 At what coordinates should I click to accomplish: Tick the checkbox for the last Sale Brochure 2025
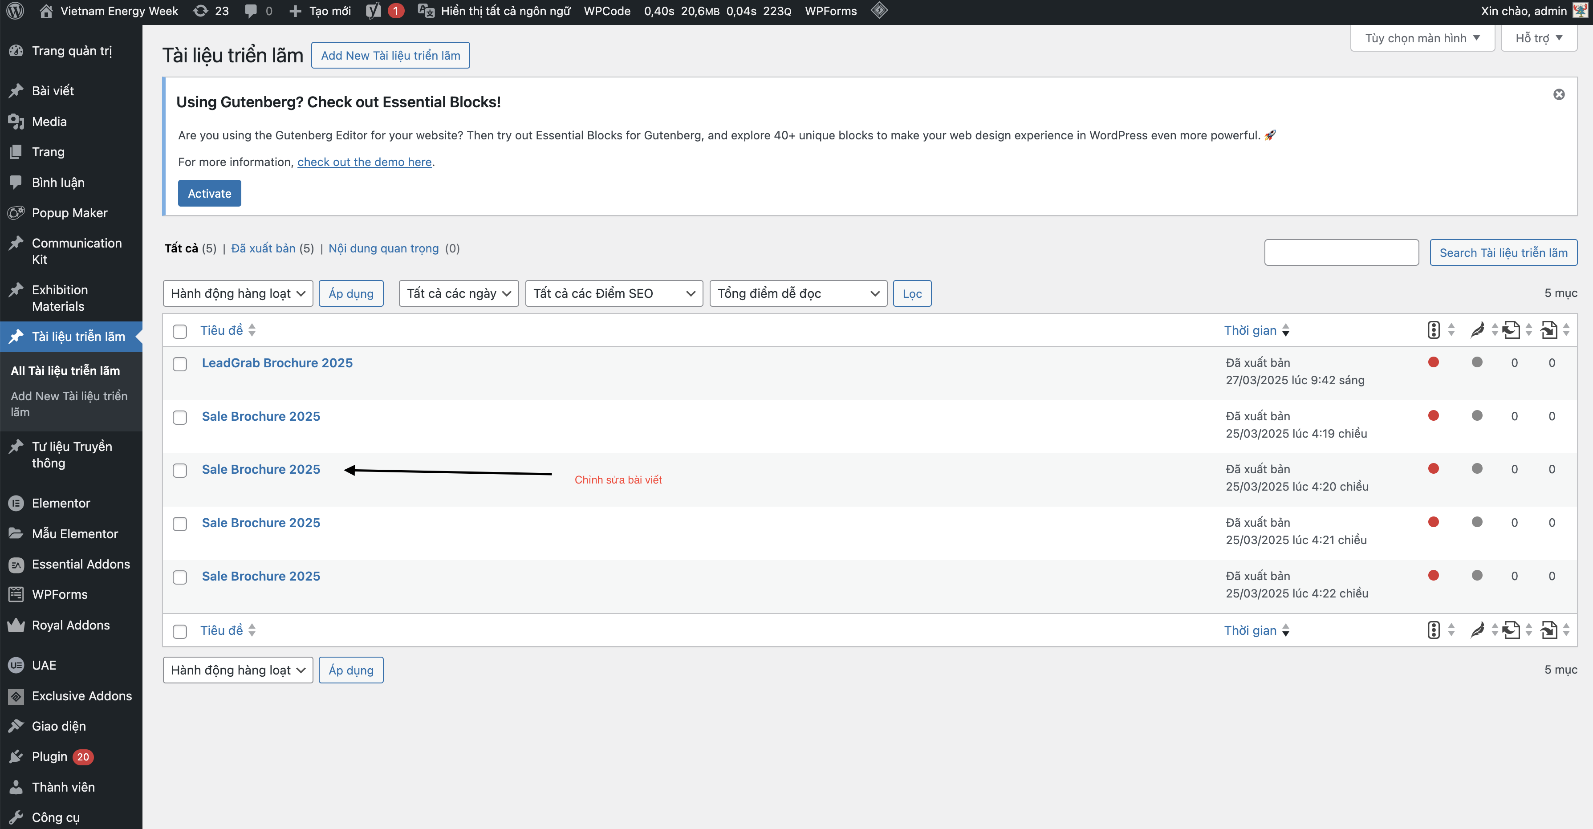point(180,577)
